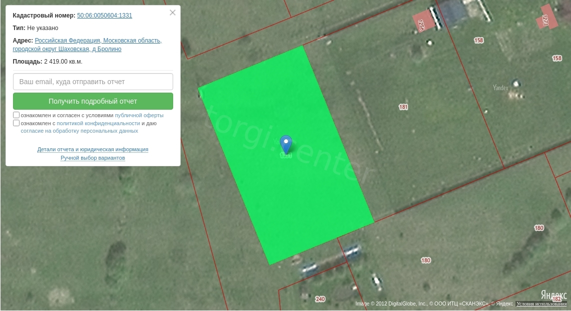Expand 'Ручной выбор вариантов'
571x311 pixels.
coord(93,158)
